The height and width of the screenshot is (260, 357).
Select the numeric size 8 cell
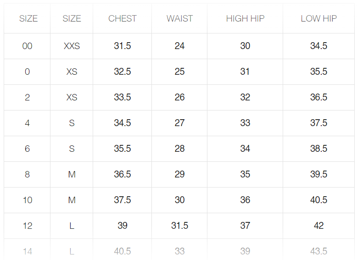coord(27,175)
